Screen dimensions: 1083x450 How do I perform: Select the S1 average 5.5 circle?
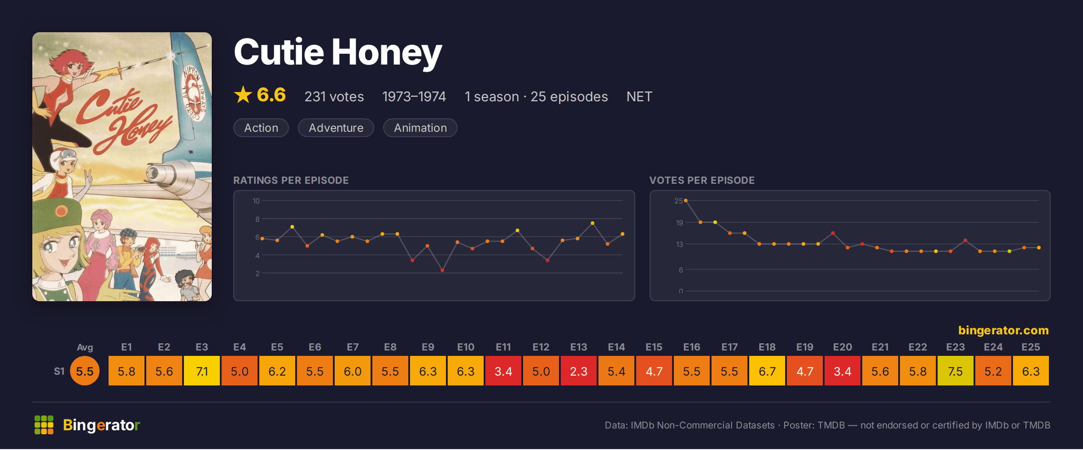[85, 371]
